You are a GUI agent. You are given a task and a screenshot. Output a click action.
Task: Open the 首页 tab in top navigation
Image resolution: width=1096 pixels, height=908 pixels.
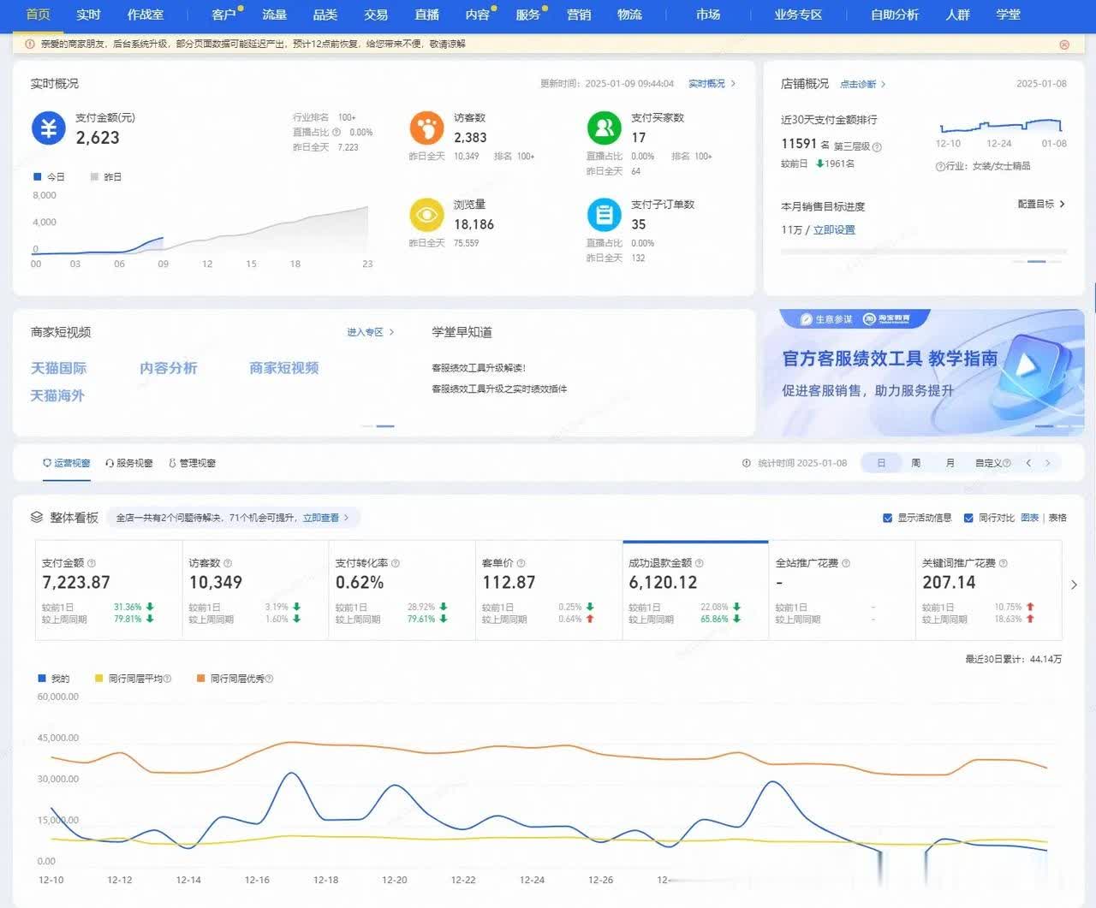(38, 15)
